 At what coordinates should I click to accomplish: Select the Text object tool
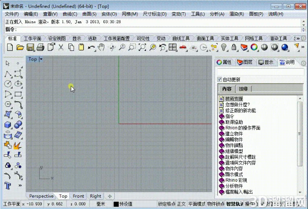(x=8, y=185)
